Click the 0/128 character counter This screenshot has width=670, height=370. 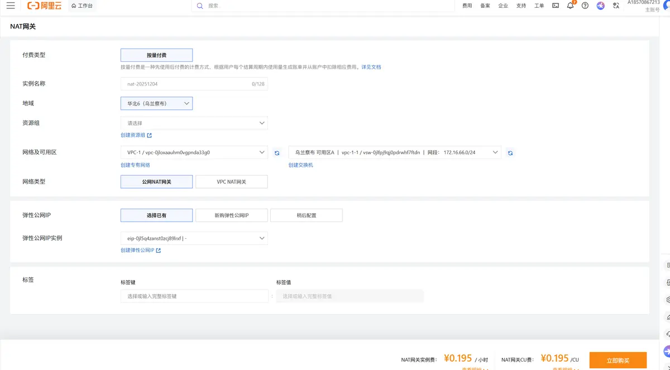[258, 84]
